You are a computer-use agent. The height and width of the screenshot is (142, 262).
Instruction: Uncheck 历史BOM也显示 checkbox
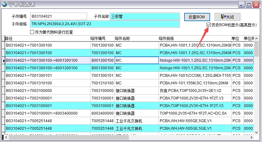click(x=209, y=25)
